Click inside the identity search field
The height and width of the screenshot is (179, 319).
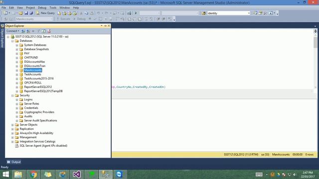227,13
